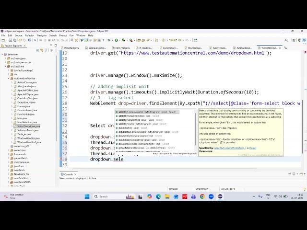The width and height of the screenshot is (307, 230).
Task: Click the Project Explorer filter icon
Action: point(46,50)
